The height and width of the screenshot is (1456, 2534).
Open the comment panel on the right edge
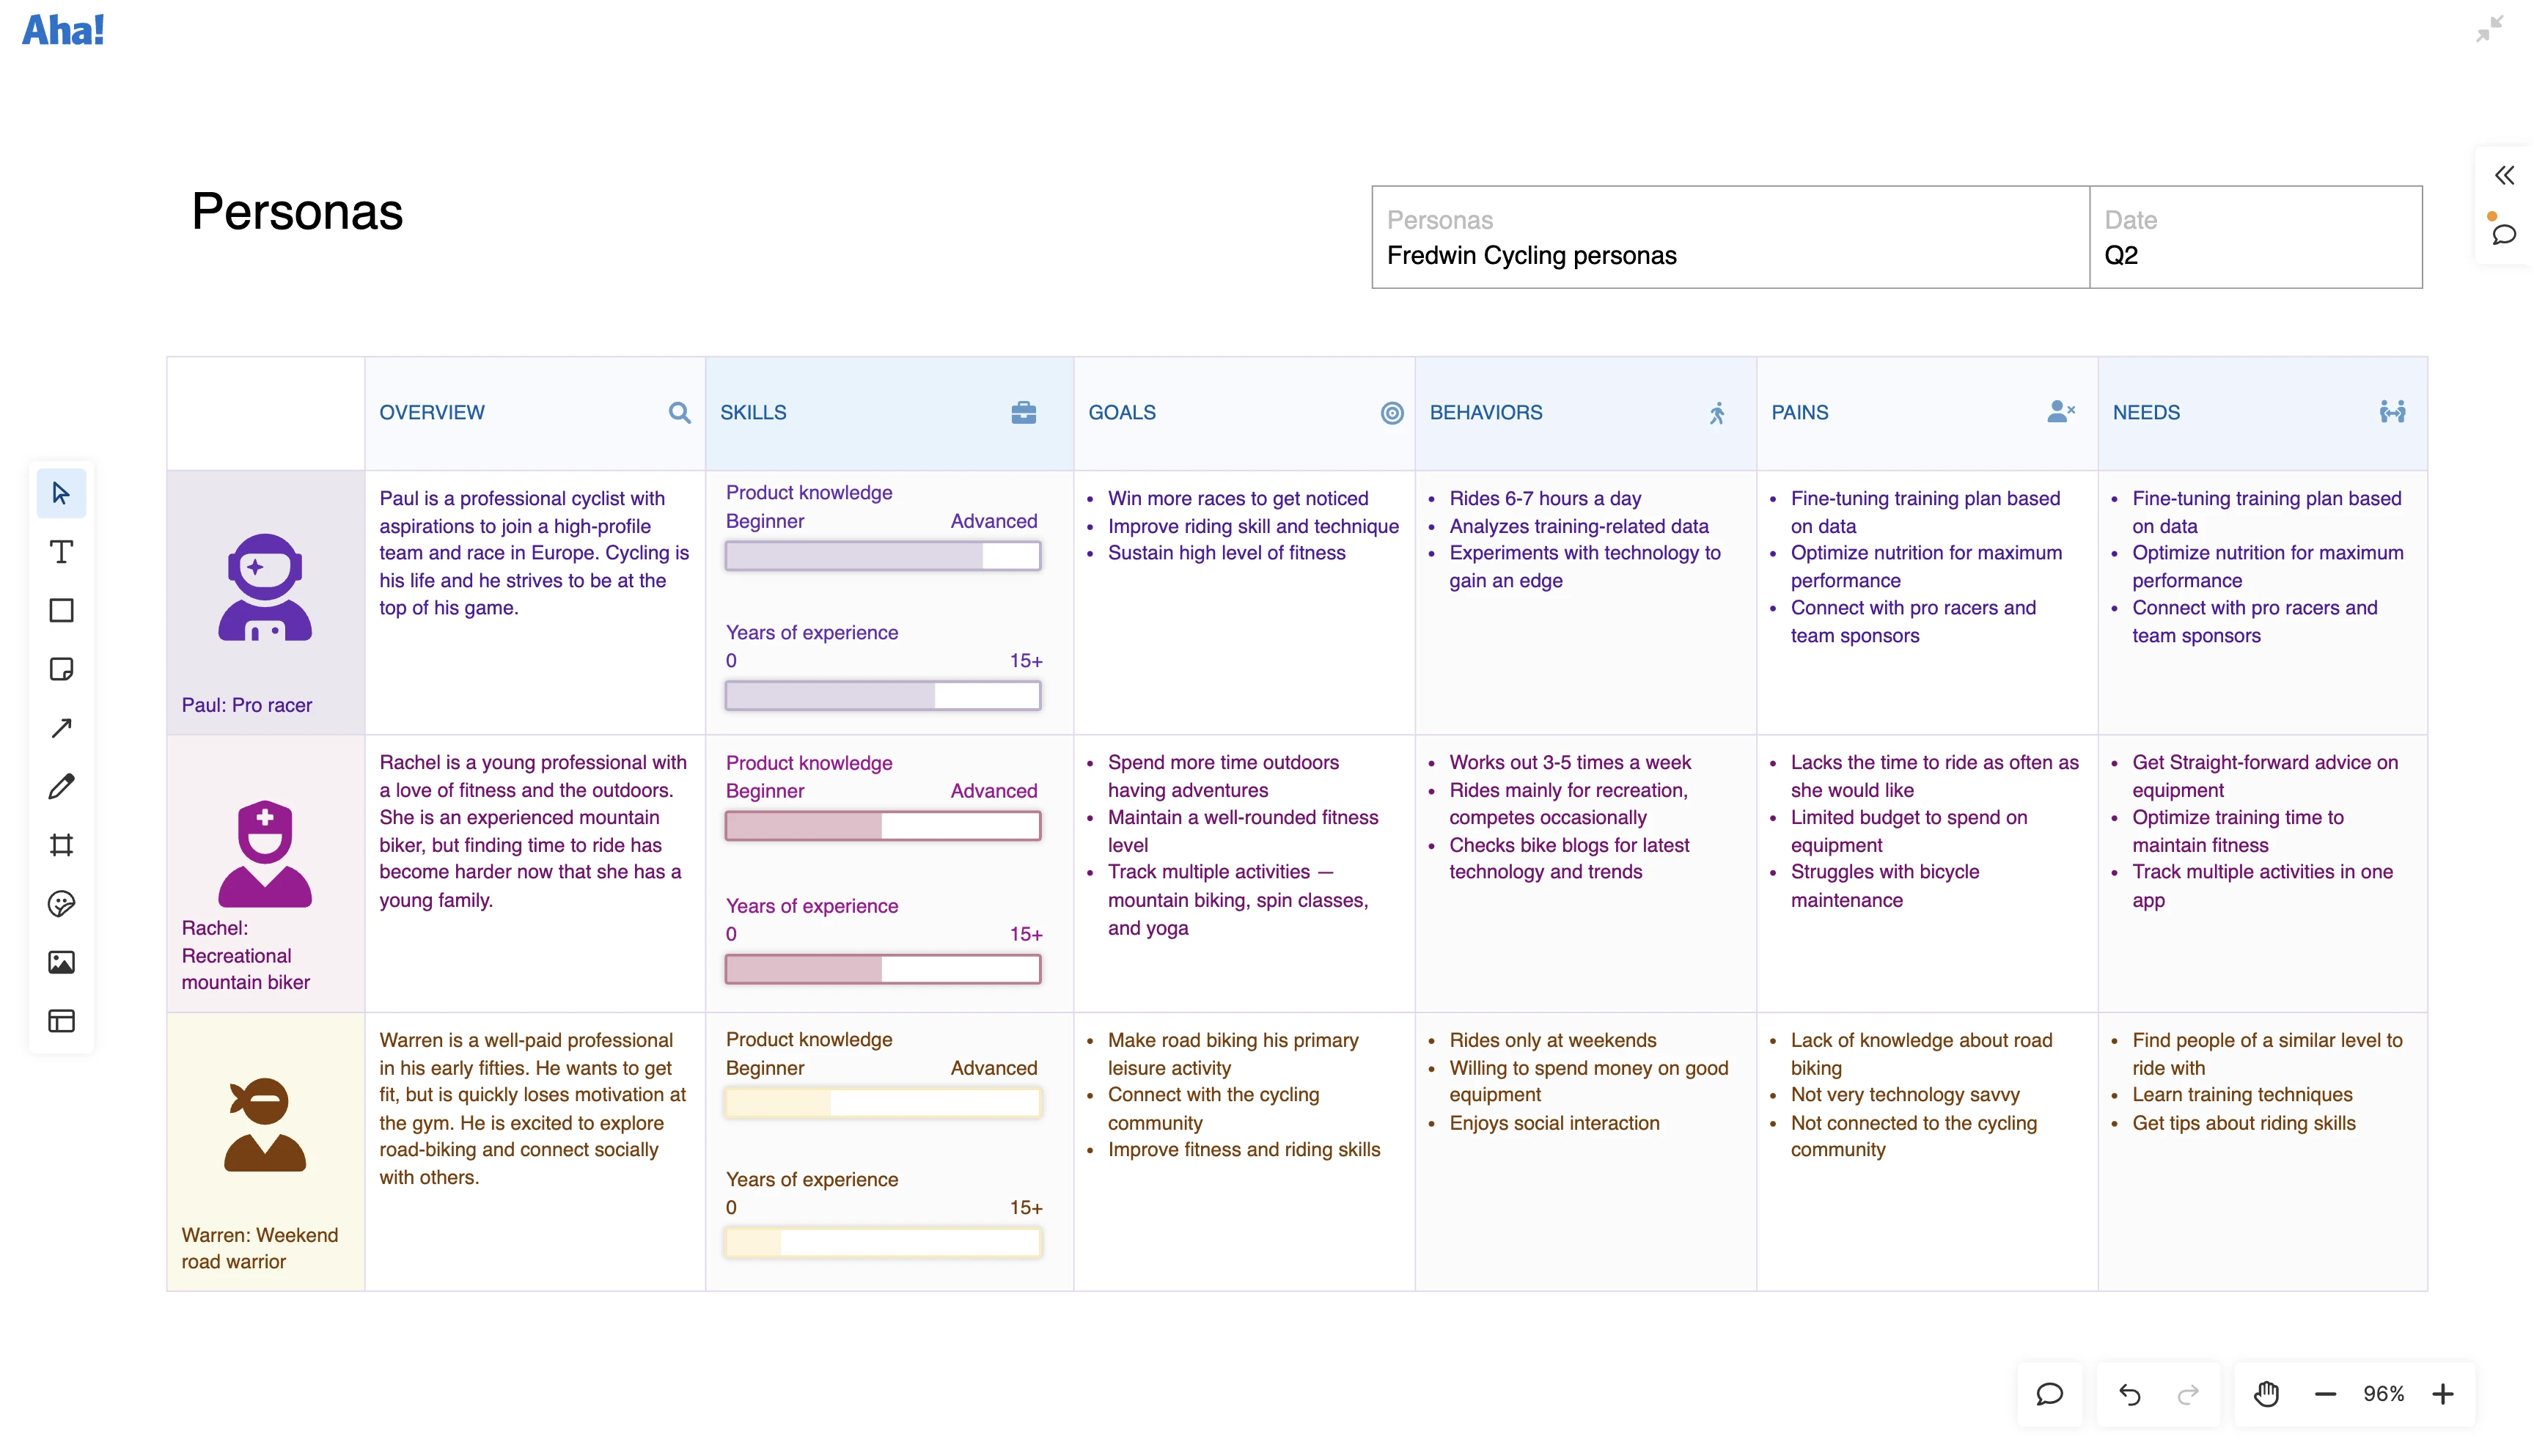pyautogui.click(x=2504, y=236)
